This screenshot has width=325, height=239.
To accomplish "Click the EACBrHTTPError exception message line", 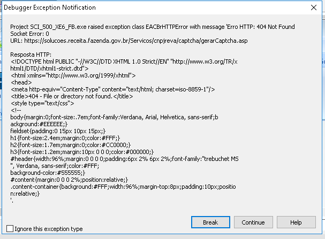I will [x=153, y=27].
